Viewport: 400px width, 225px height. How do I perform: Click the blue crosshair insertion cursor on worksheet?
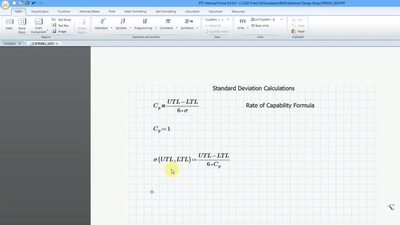(x=152, y=192)
